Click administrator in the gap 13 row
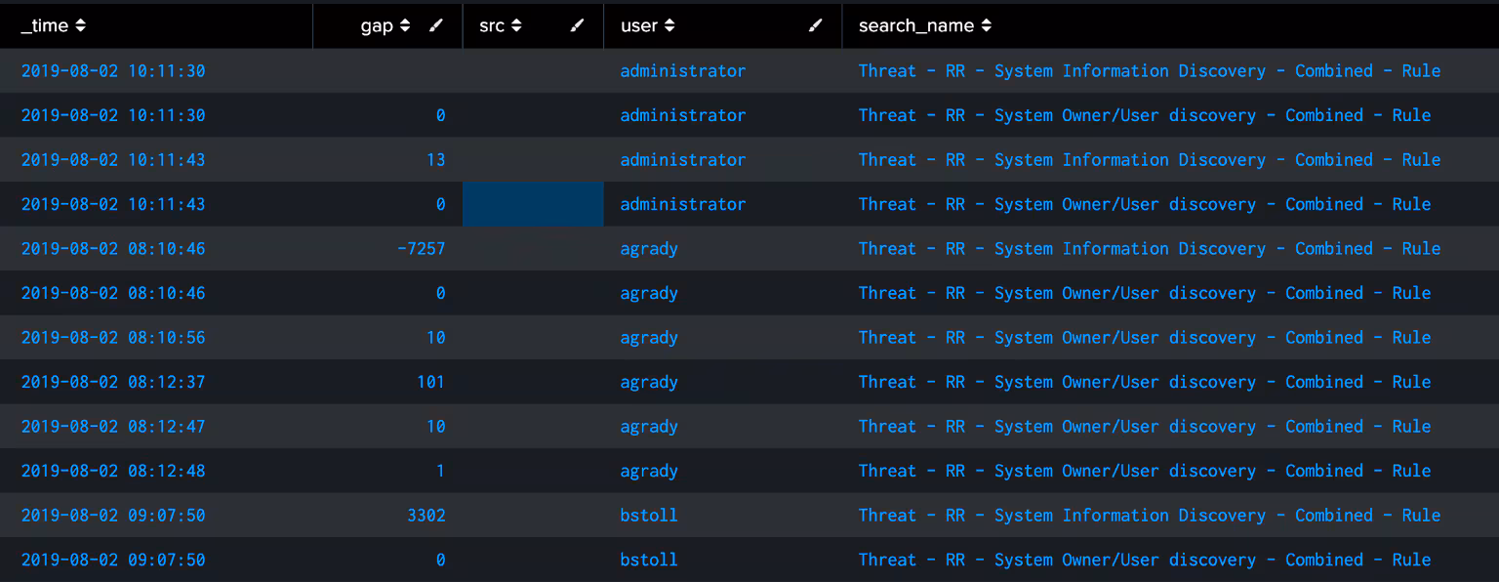 [x=682, y=159]
